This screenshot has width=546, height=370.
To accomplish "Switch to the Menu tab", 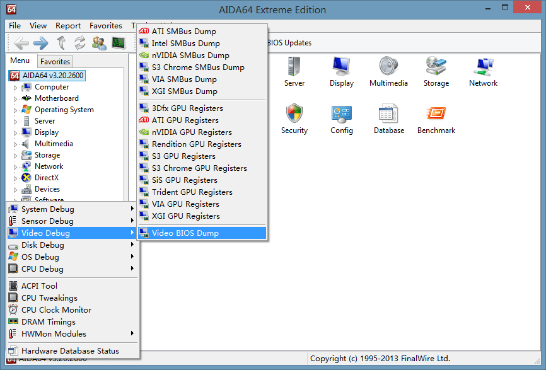I will tap(20, 61).
